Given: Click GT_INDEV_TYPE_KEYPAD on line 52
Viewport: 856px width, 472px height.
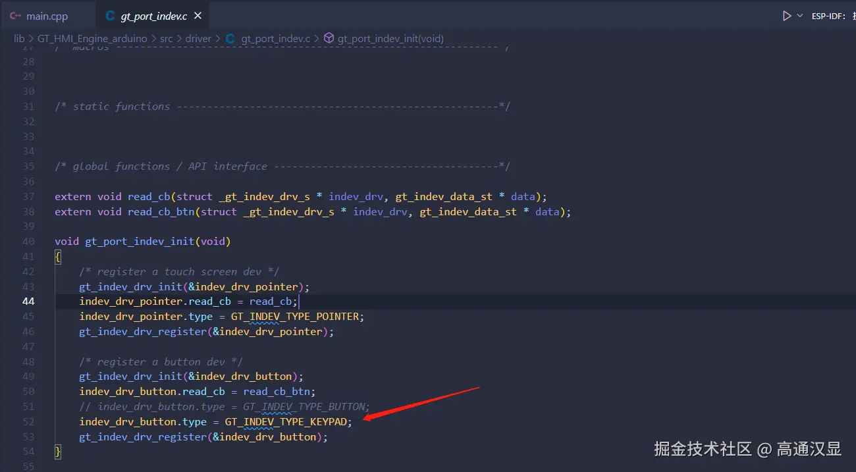Looking at the screenshot, I should point(287,421).
